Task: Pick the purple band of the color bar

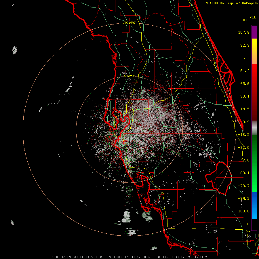Action: pos(254,32)
